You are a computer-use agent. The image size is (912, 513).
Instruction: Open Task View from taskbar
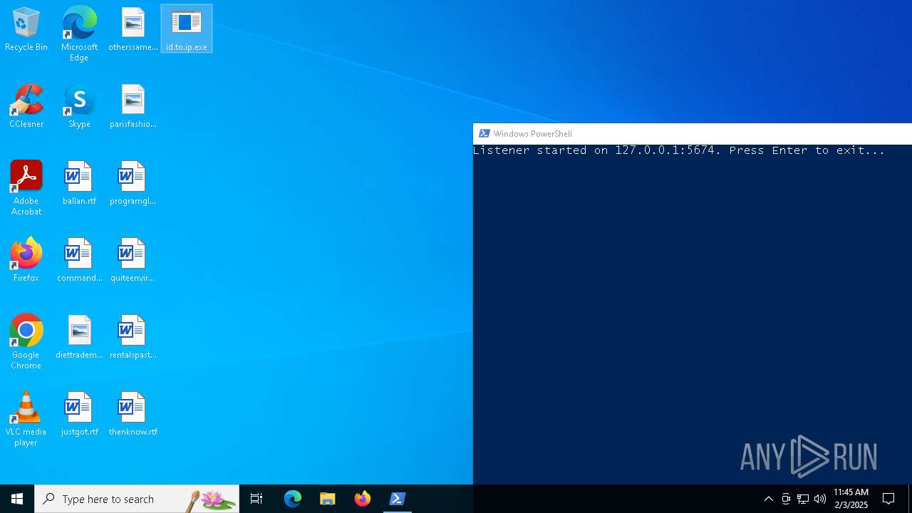[256, 499]
